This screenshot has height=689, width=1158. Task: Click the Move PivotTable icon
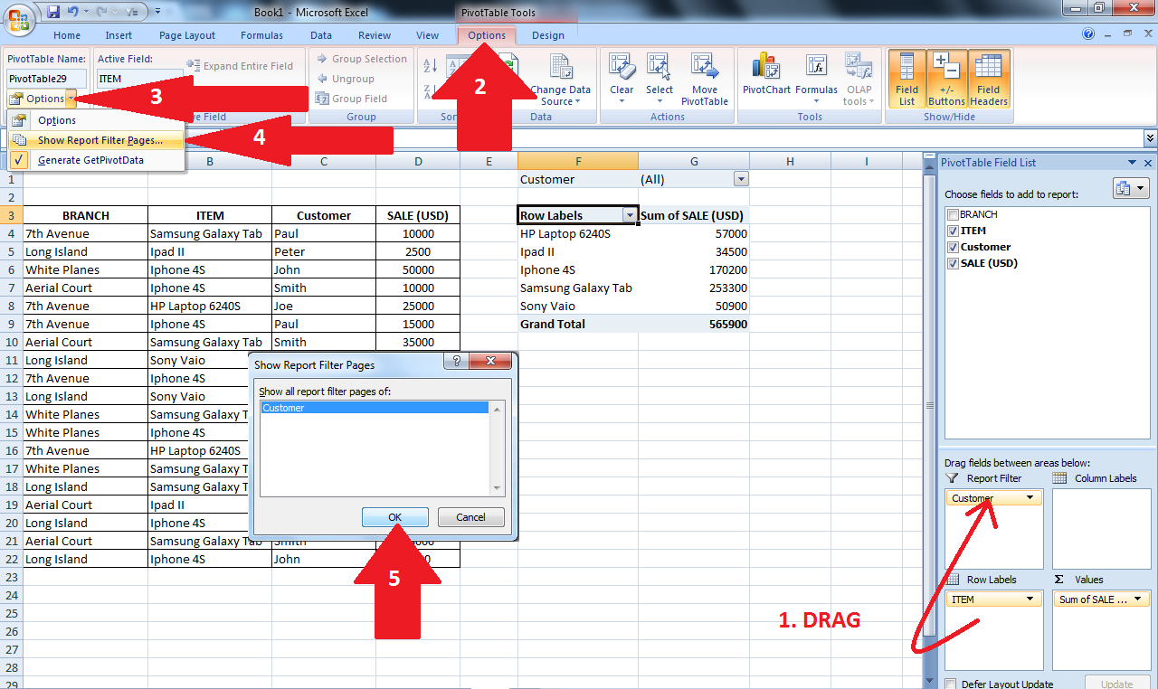point(704,79)
